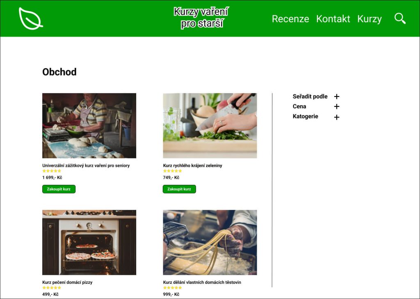Expand the Seřadit podle plus icon
This screenshot has width=420, height=299.
(337, 97)
